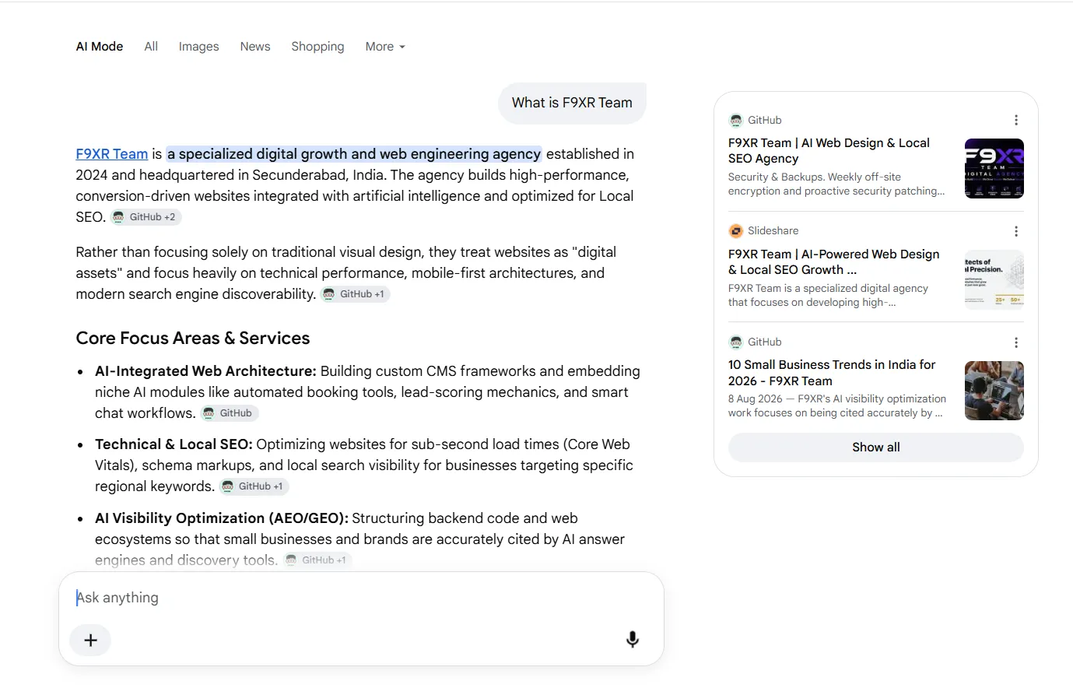Click Show all sources button

[875, 448]
